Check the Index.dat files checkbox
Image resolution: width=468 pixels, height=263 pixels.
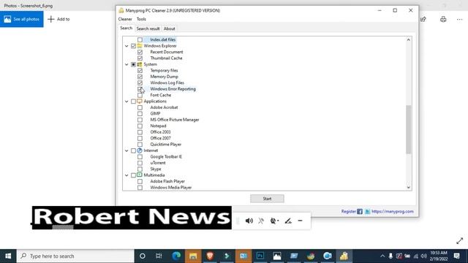pyautogui.click(x=140, y=39)
